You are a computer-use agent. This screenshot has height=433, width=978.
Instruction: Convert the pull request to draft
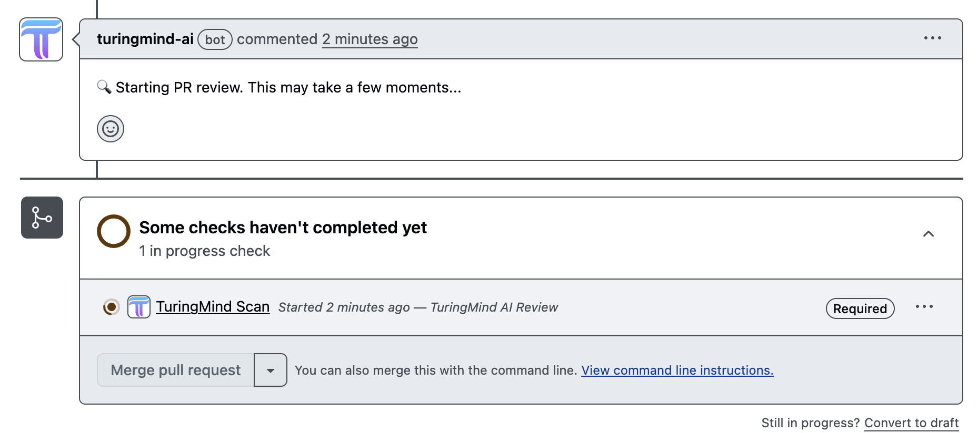pyautogui.click(x=912, y=422)
